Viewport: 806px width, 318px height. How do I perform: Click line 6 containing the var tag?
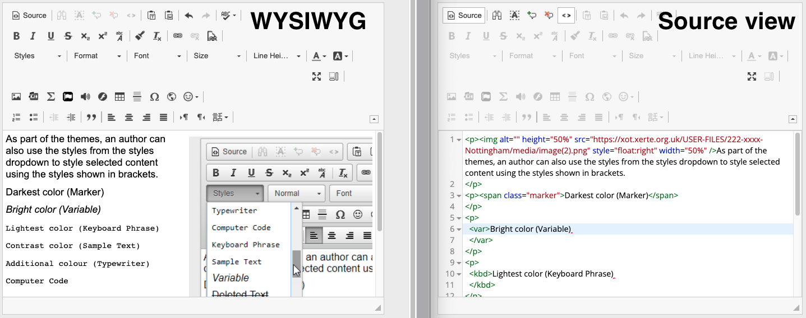coord(530,229)
